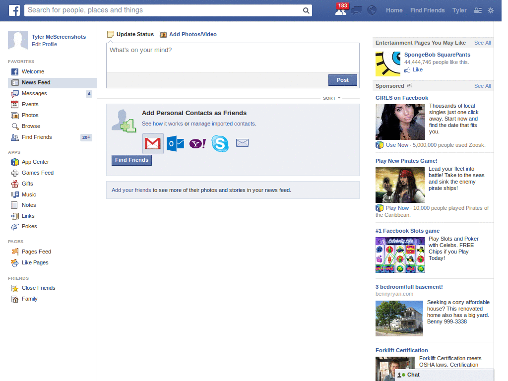Viewport: 508px width, 381px height.
Task: Click the Browse magnifier icon
Action: [x=15, y=127]
